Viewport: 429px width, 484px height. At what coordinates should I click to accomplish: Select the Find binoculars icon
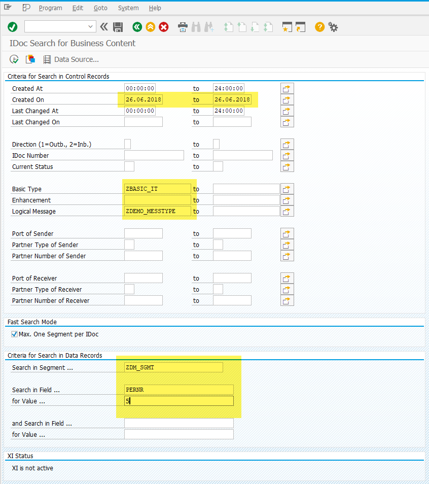pos(196,26)
